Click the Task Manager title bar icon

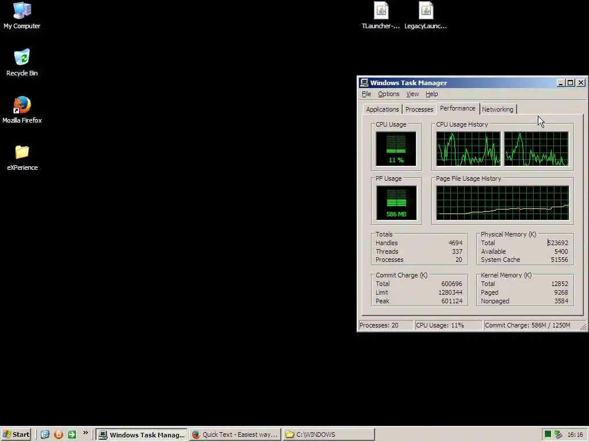click(364, 83)
